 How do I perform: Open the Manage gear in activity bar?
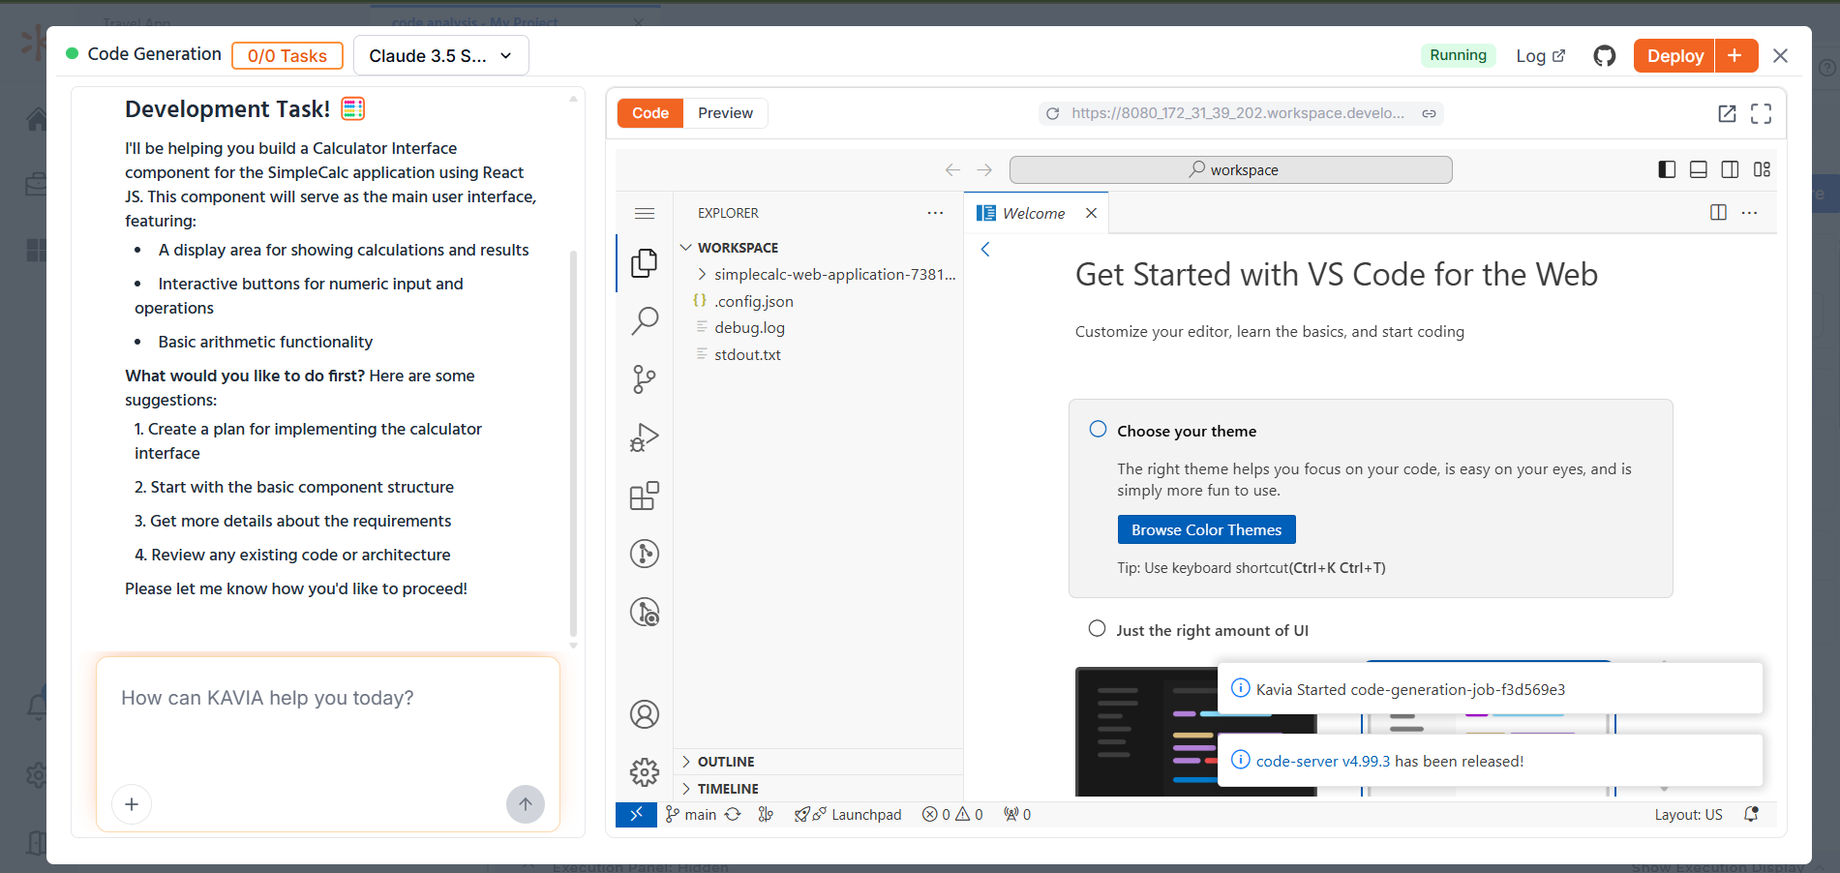645,771
